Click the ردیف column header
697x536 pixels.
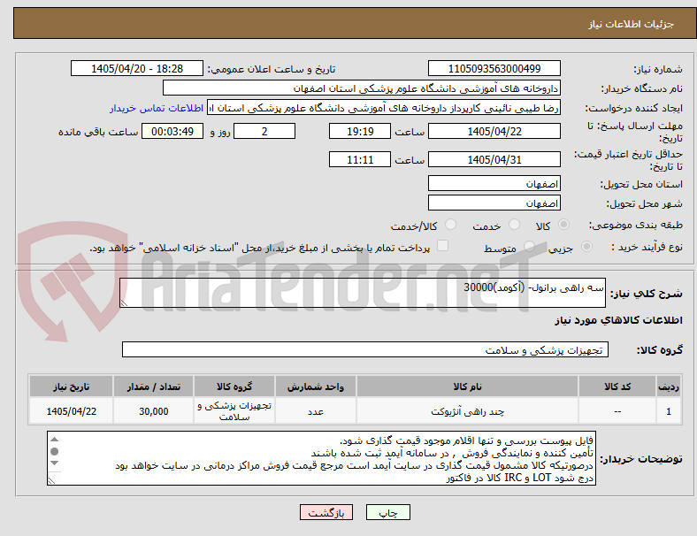click(668, 387)
